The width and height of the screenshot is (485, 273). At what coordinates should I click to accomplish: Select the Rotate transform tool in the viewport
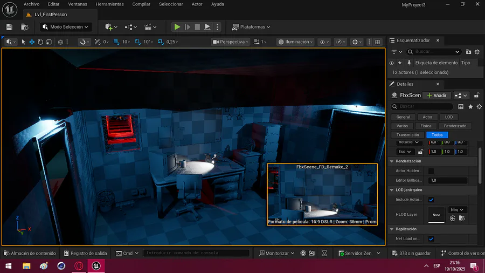[x=40, y=42]
